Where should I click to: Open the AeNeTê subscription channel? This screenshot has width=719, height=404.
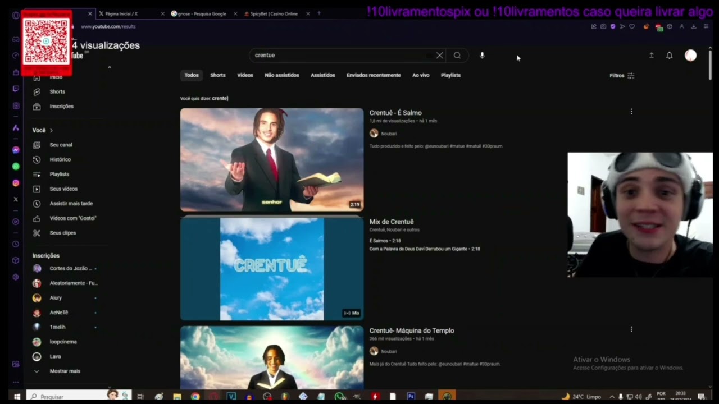pos(58,312)
